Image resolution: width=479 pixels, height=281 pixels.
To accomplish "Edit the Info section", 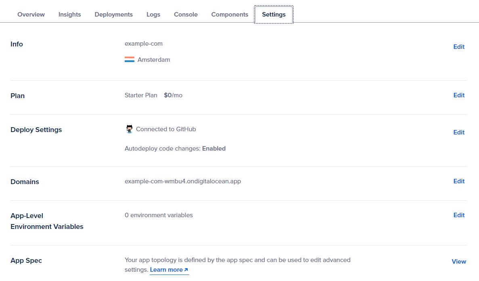I will (459, 47).
